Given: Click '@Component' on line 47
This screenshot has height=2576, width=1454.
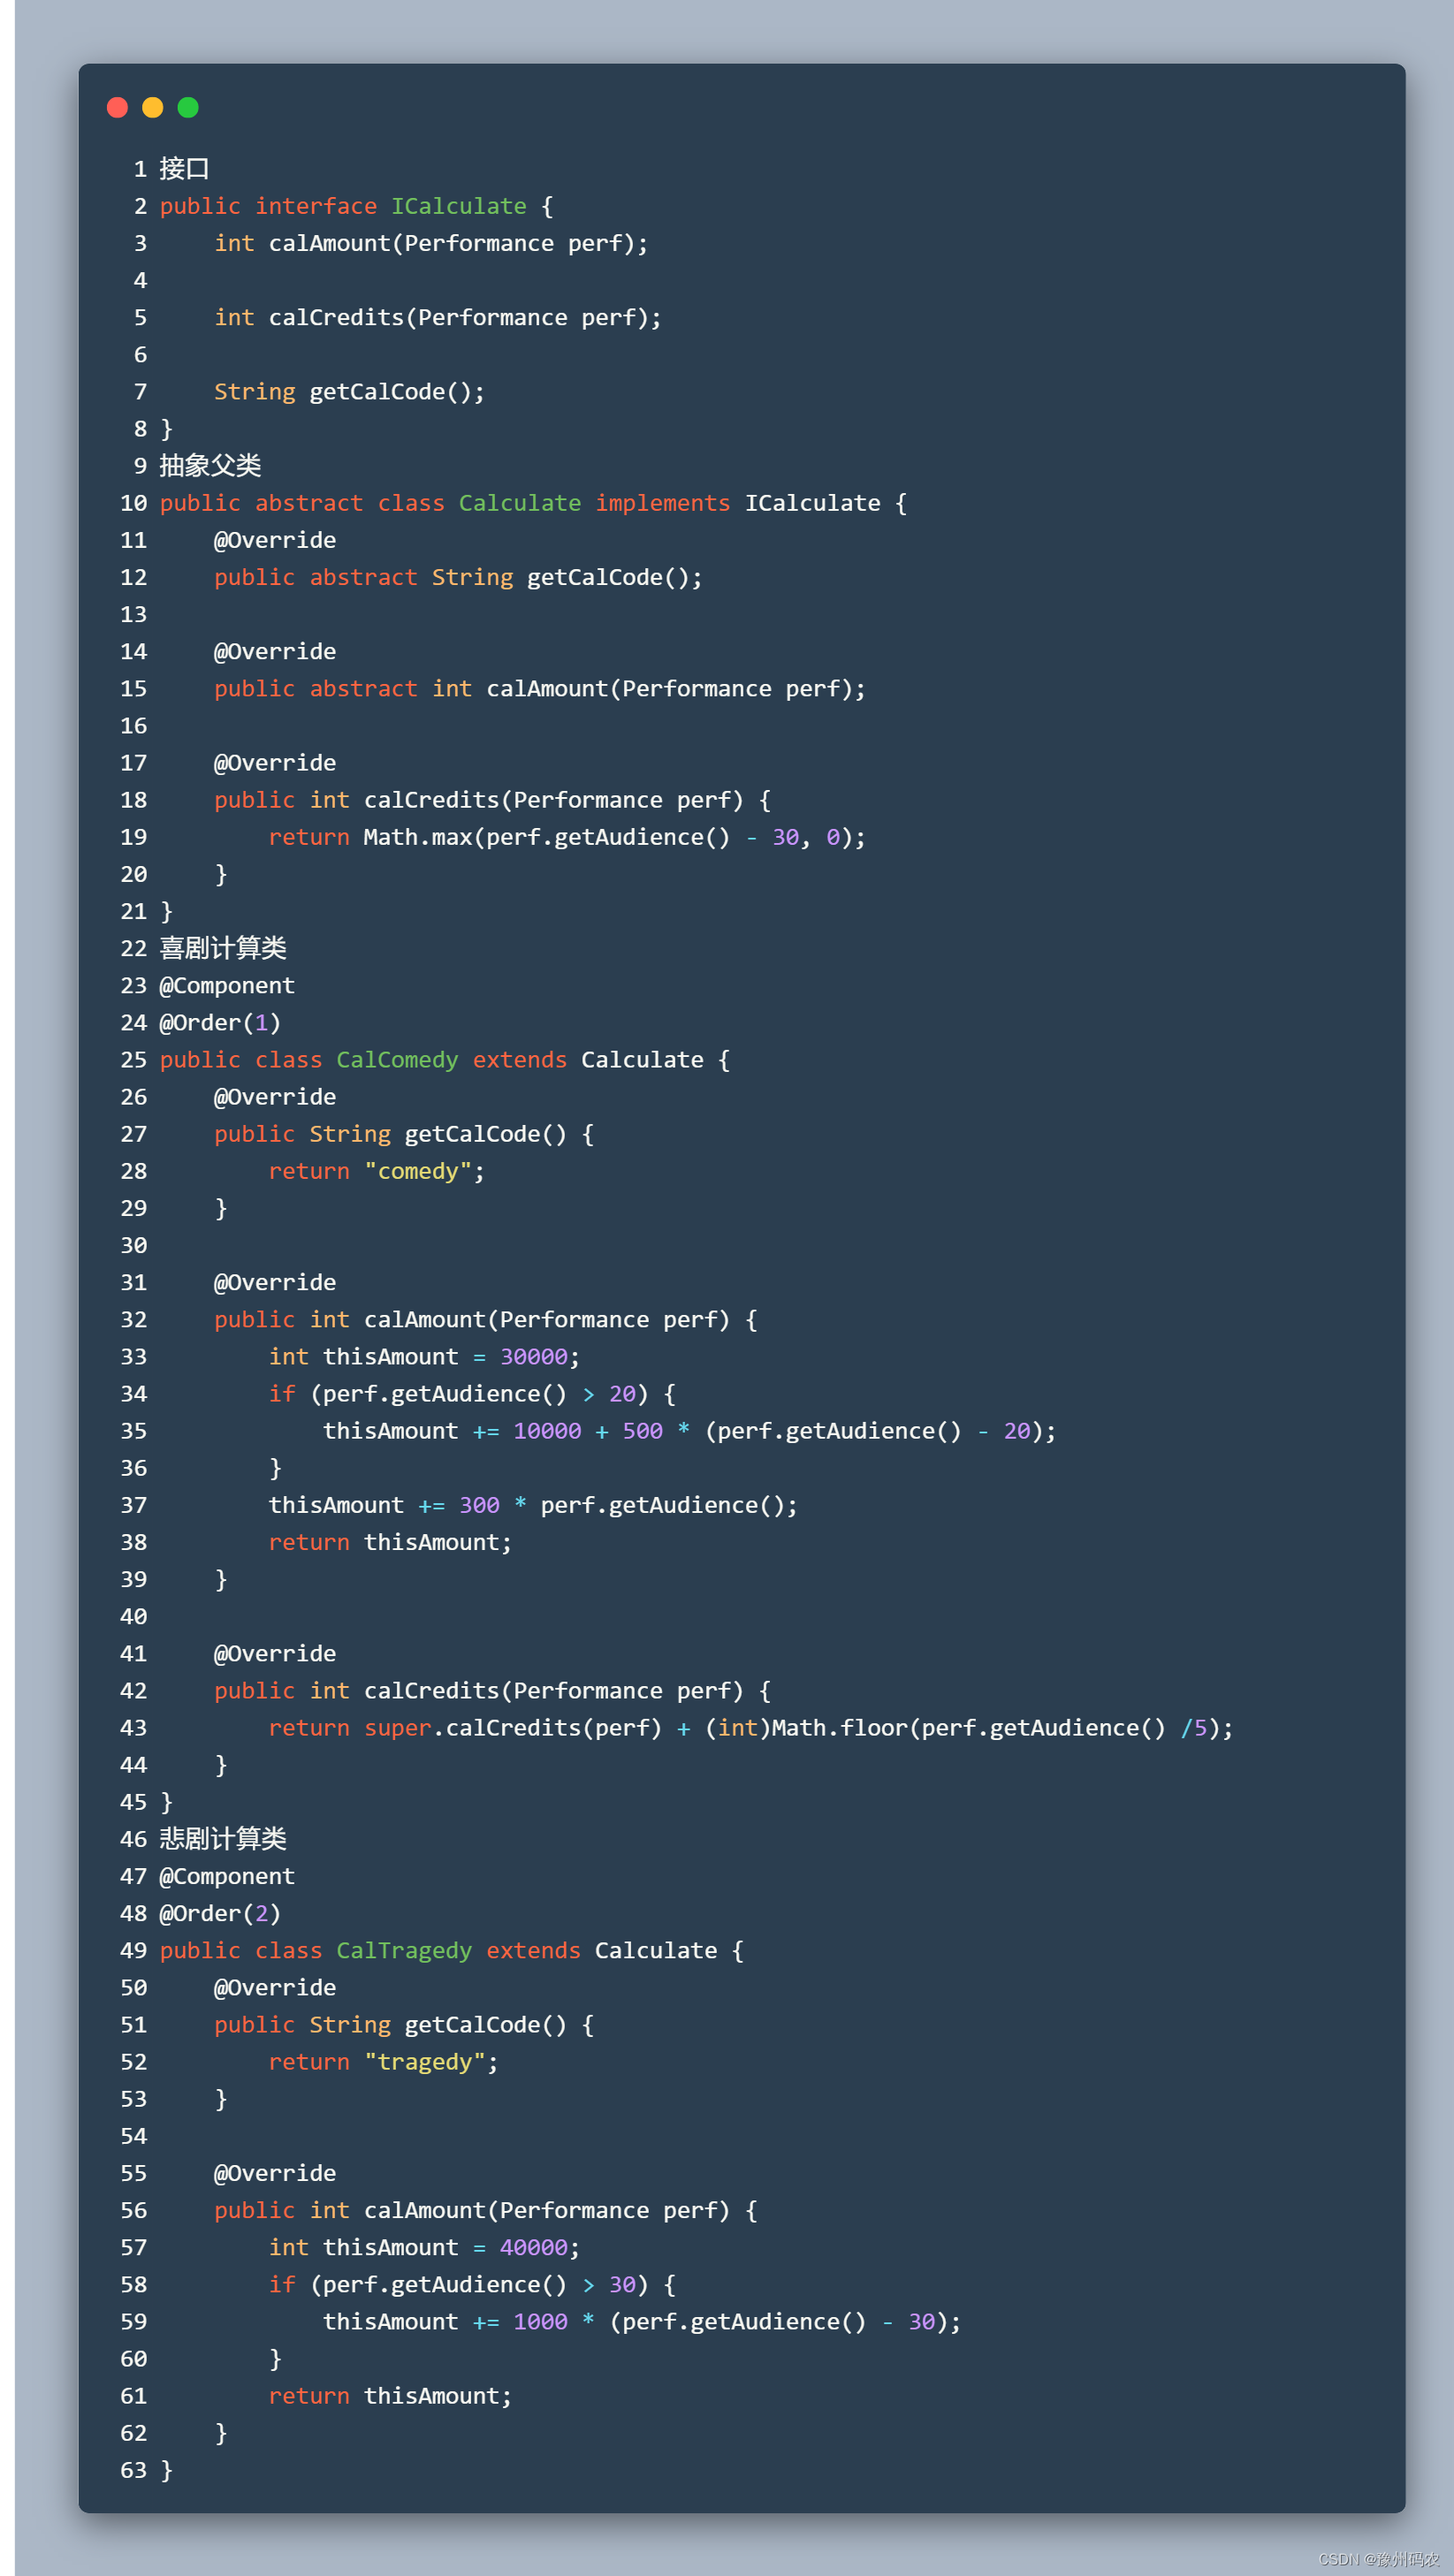Looking at the screenshot, I should click(227, 1876).
